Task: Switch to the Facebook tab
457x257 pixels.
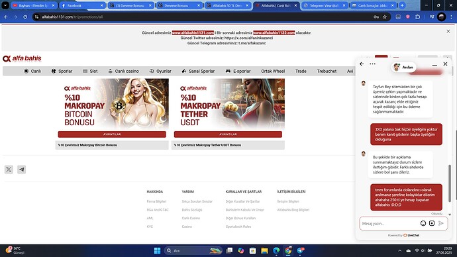Action: (83, 5)
